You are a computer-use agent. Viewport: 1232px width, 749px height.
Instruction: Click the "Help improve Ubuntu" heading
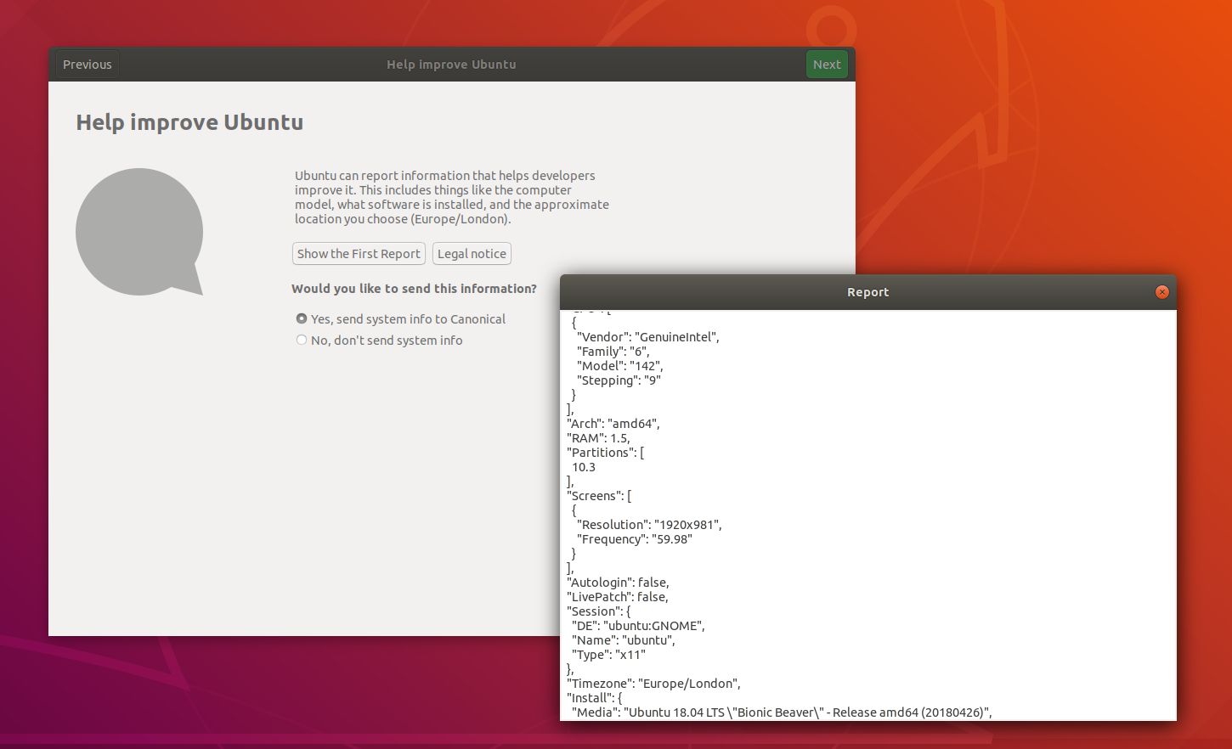pos(189,122)
